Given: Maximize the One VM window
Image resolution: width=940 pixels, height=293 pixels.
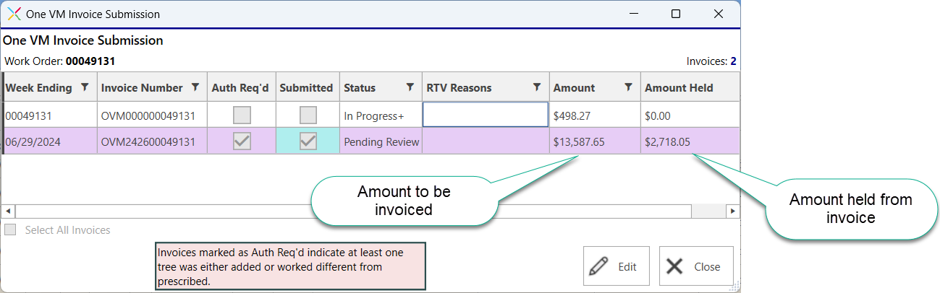Looking at the screenshot, I should tap(676, 14).
